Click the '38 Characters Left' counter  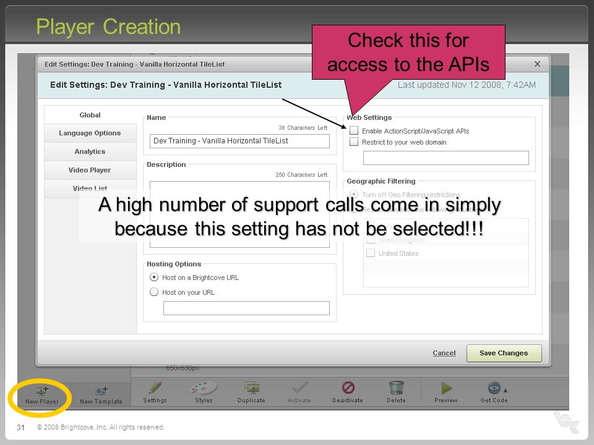coord(303,128)
